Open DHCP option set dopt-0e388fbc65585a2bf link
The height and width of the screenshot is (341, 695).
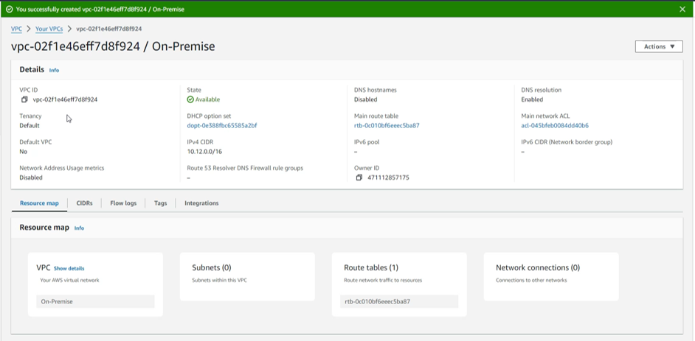(x=222, y=125)
